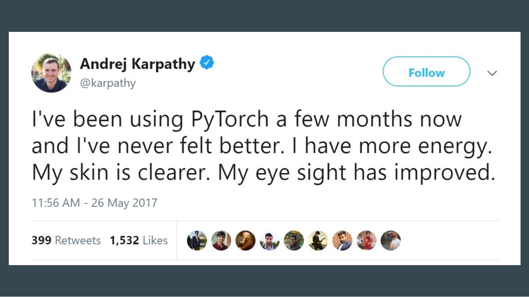Open second liker avatar in maroon shirt
The height and width of the screenshot is (297, 529).
pos(221,241)
